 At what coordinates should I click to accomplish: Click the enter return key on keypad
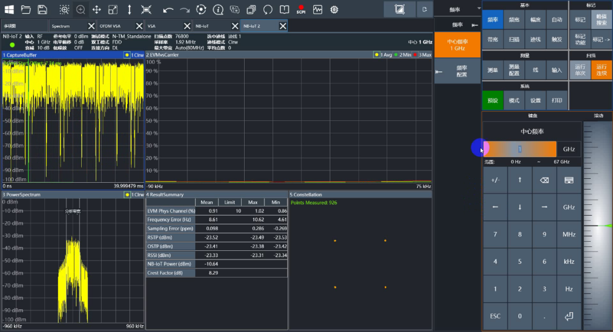pos(569,316)
